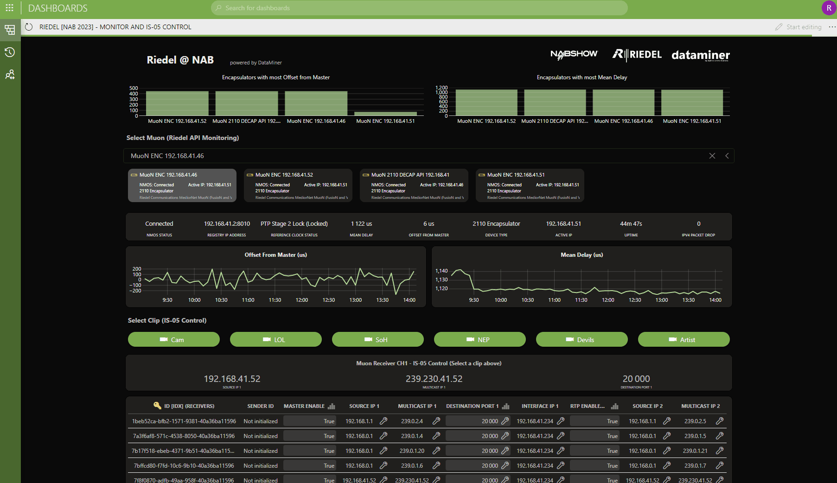The image size is (837, 483).
Task: Click first bar in Offset from Master chart
Action: (x=177, y=103)
